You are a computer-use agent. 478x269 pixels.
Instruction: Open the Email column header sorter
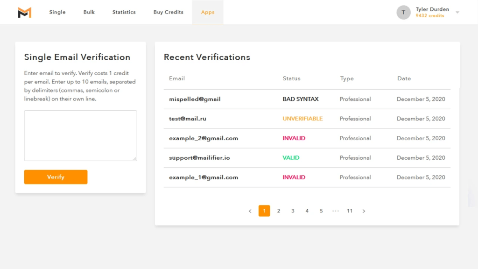click(x=176, y=78)
